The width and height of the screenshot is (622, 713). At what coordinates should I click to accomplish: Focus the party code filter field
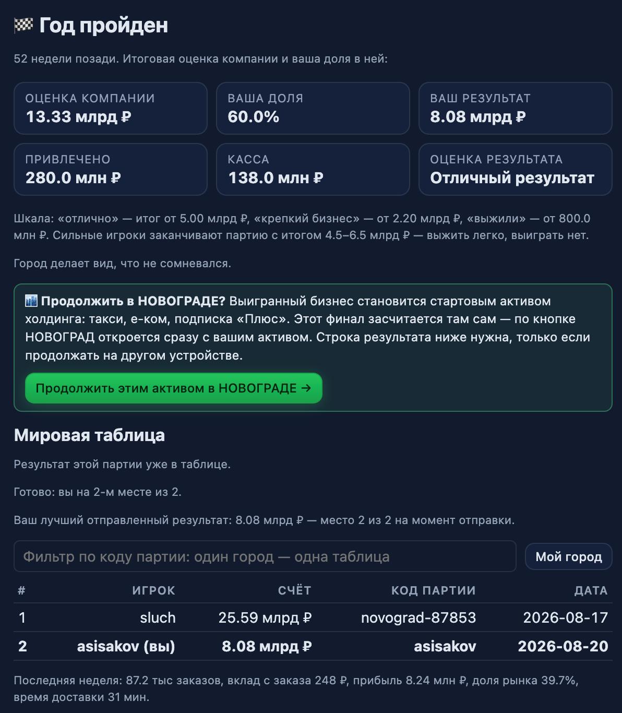(x=265, y=556)
